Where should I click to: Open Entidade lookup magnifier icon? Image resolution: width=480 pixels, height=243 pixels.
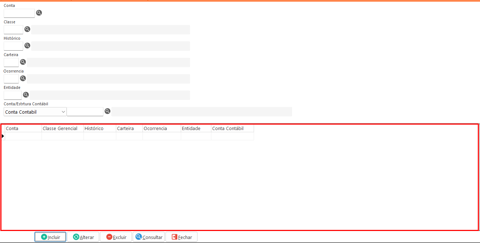coord(26,95)
